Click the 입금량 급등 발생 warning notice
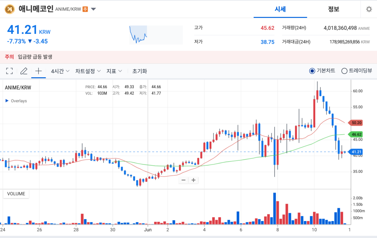 pyautogui.click(x=35, y=57)
